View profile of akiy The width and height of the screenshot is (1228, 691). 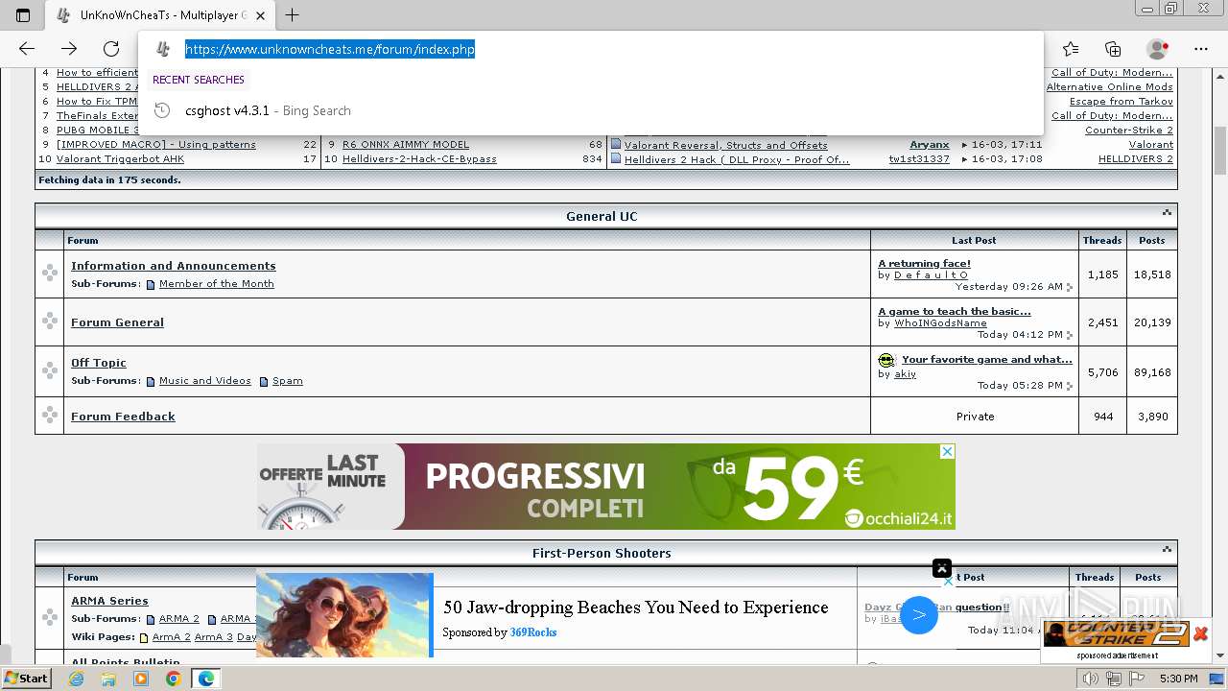click(x=905, y=373)
